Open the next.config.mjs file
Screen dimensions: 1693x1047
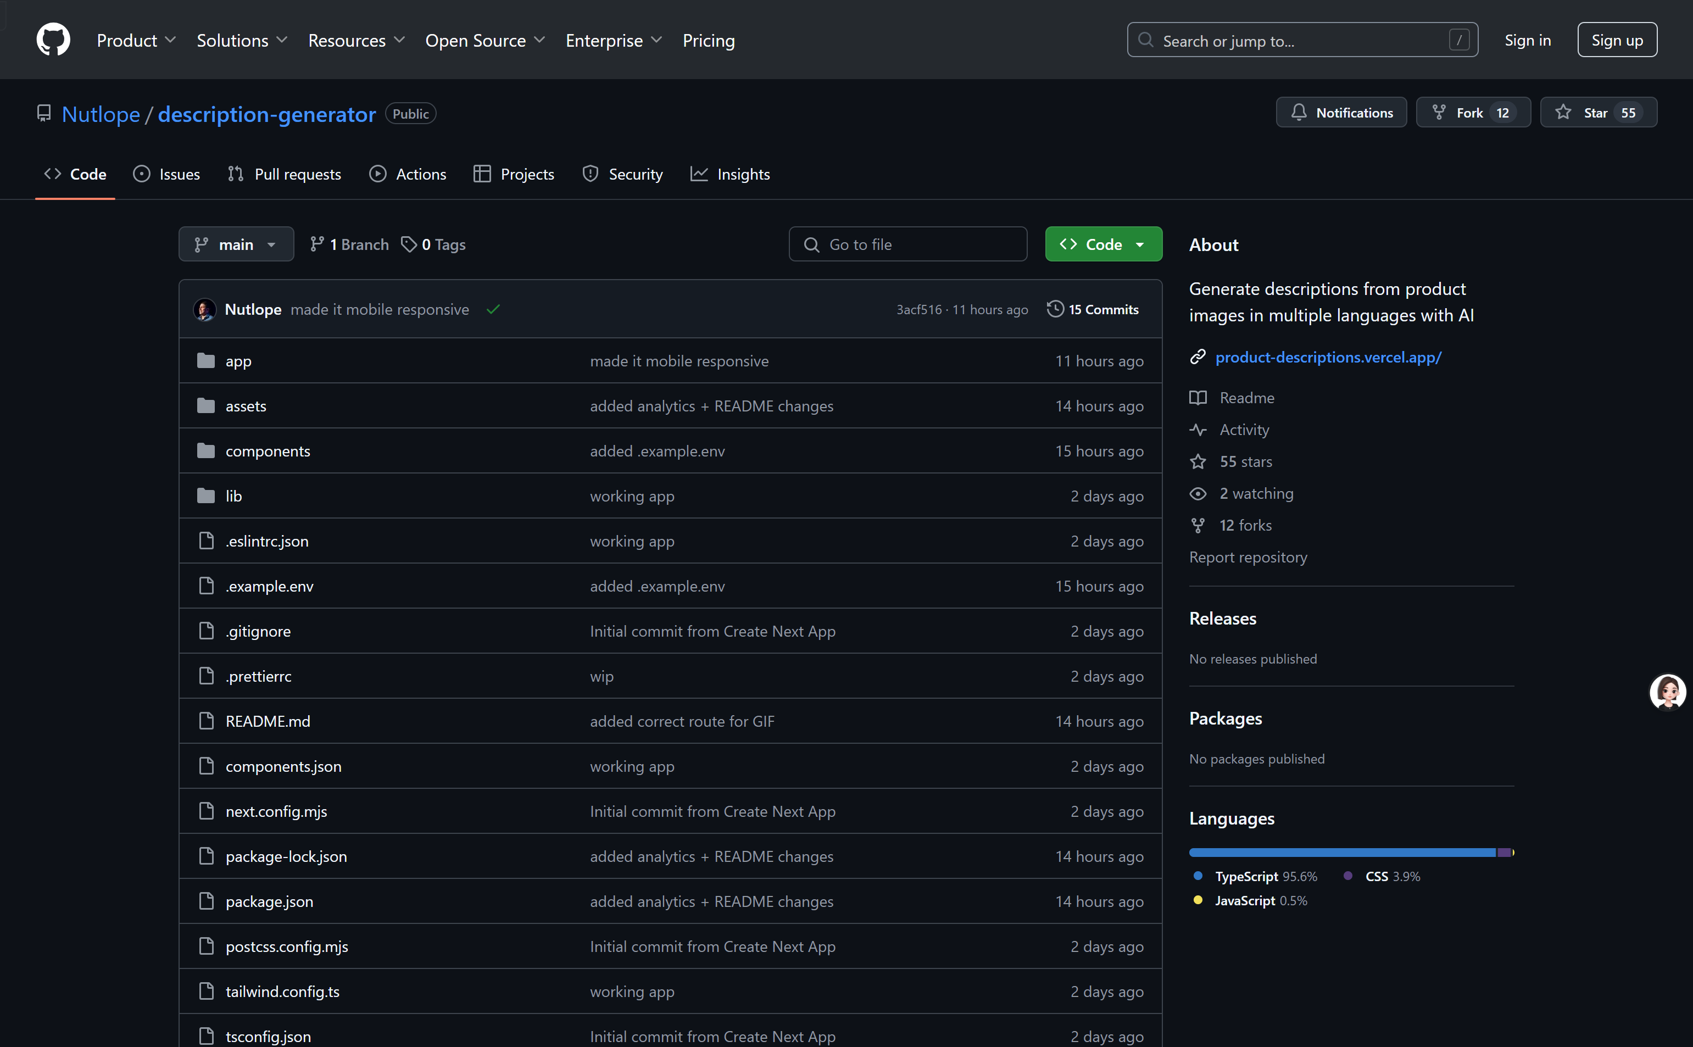276,811
